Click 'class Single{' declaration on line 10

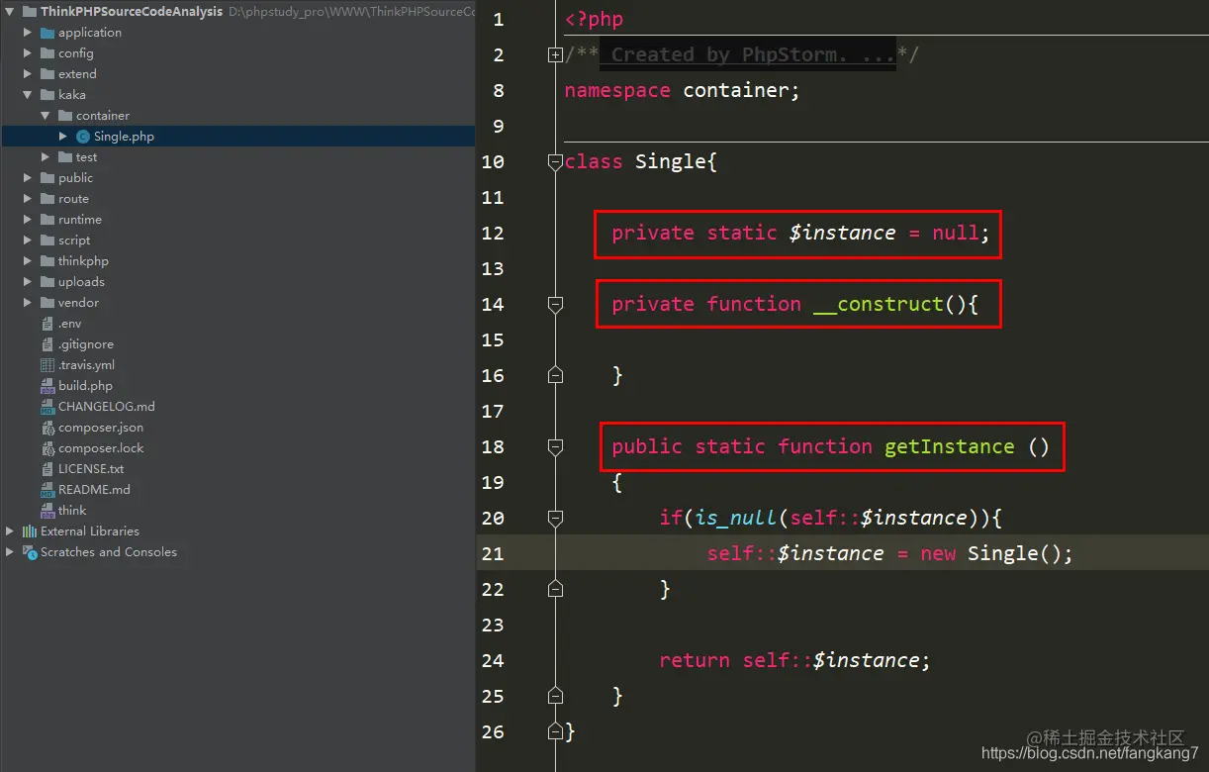pyautogui.click(x=640, y=162)
